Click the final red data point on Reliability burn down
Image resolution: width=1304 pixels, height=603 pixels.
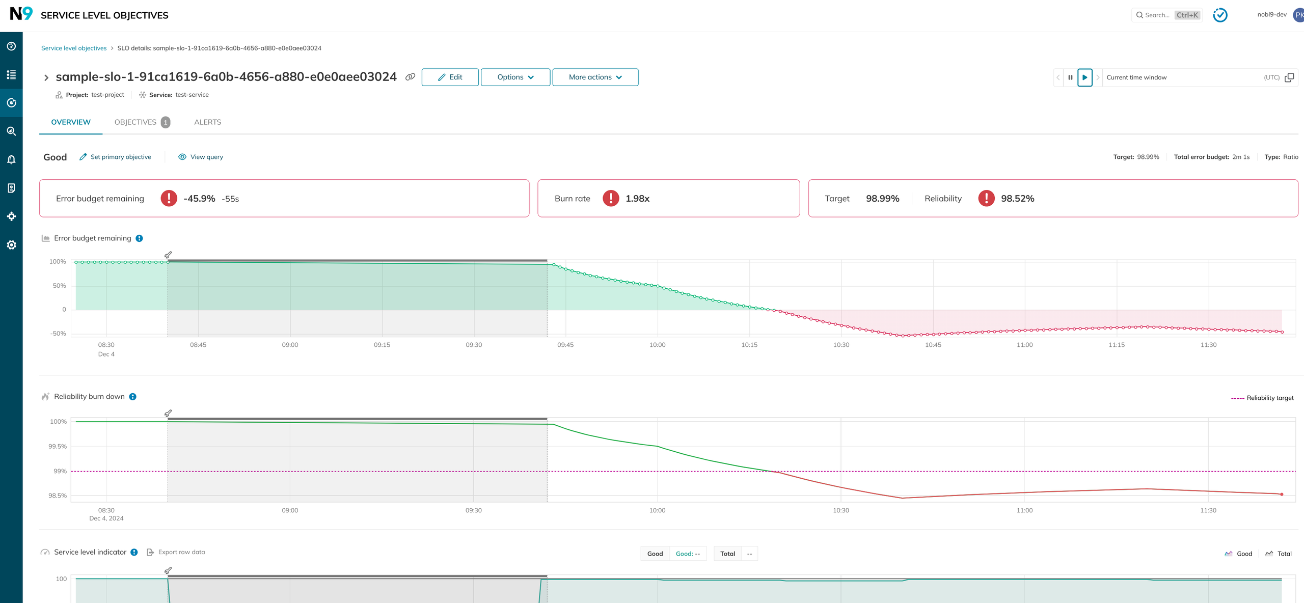[1282, 494]
